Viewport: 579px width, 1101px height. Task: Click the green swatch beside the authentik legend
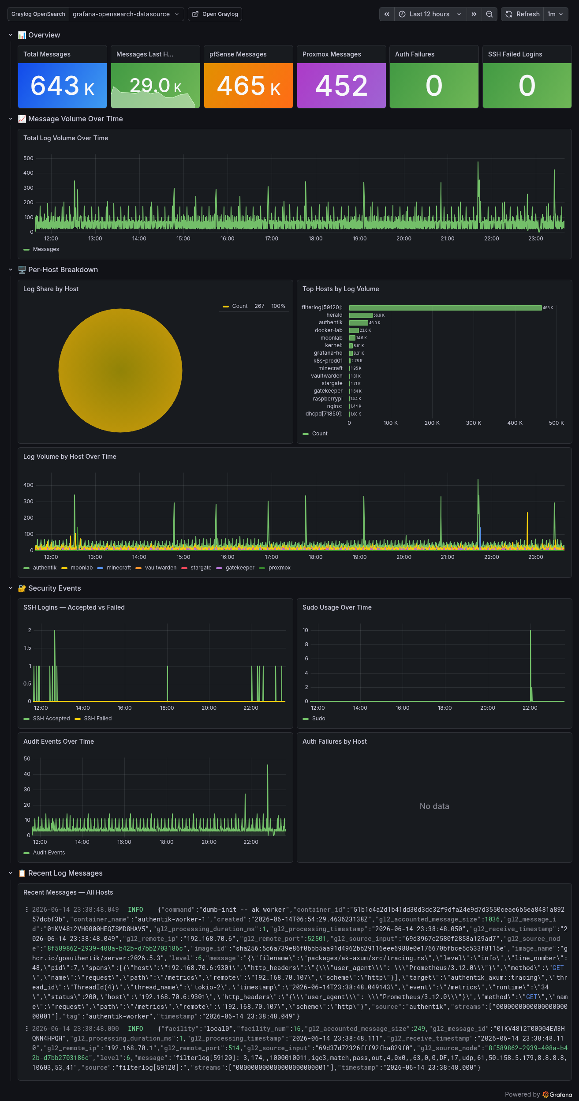tap(26, 568)
